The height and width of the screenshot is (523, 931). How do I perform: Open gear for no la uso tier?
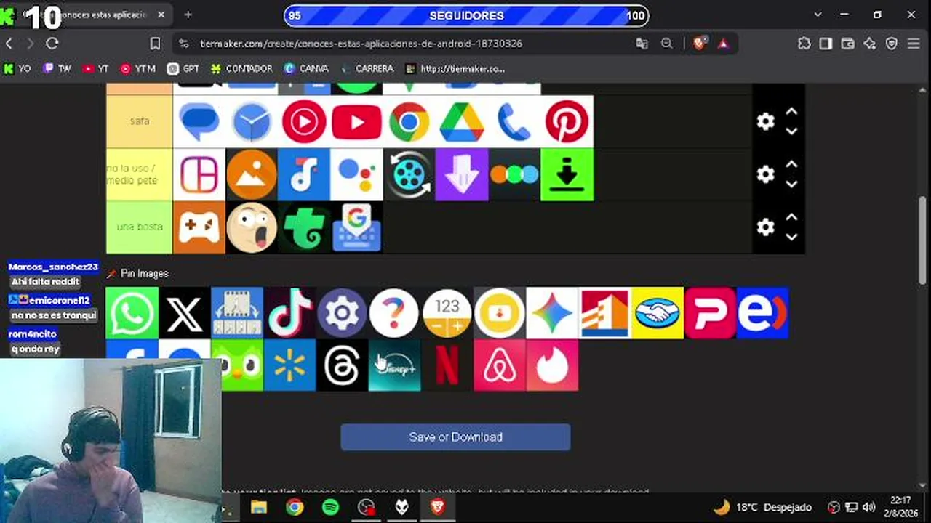[765, 174]
